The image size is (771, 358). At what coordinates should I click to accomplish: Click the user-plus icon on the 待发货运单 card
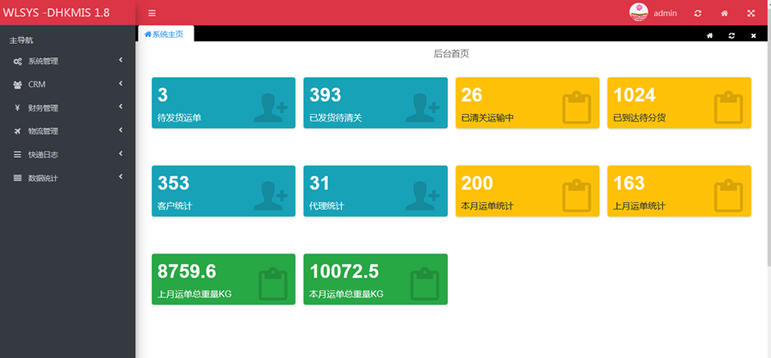(x=271, y=108)
